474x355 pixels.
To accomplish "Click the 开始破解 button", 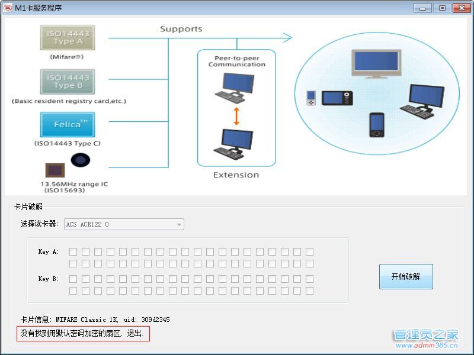I will 406,276.
